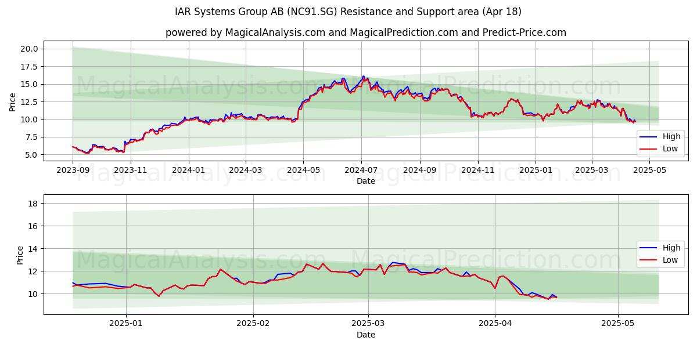Click the '2024-09' tick label on top chart
697x348 pixels.
419,171
